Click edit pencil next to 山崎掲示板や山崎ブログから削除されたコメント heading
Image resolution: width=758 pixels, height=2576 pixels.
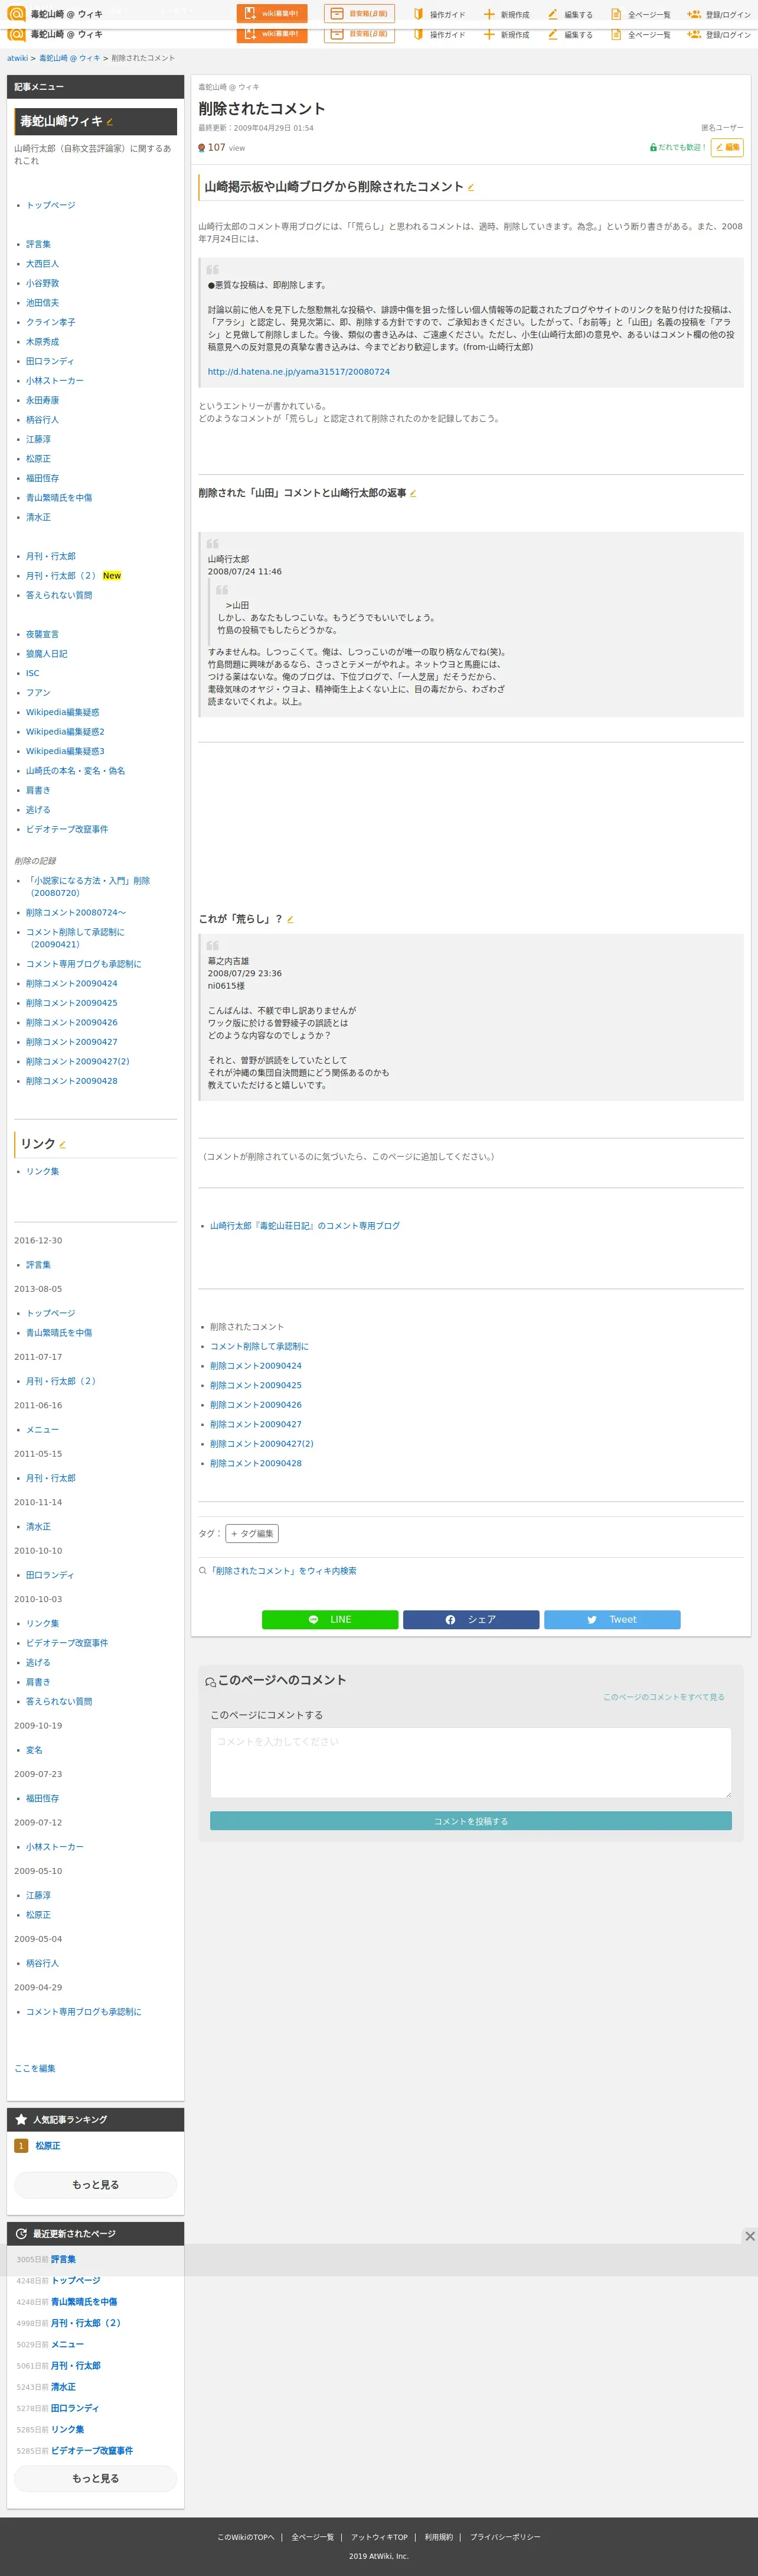(471, 187)
